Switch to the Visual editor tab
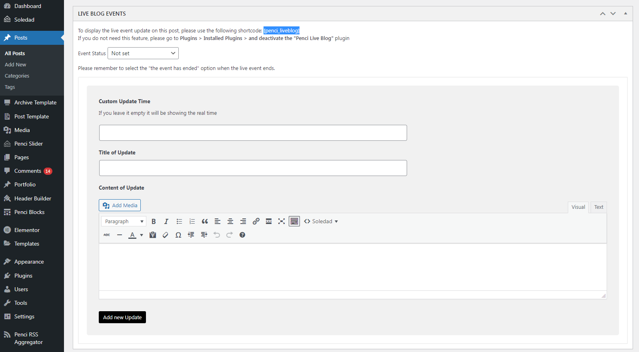Image resolution: width=639 pixels, height=352 pixels. (578, 207)
